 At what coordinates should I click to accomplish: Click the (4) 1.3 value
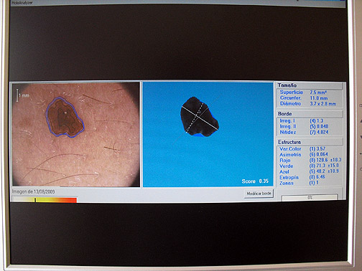coord(317,121)
